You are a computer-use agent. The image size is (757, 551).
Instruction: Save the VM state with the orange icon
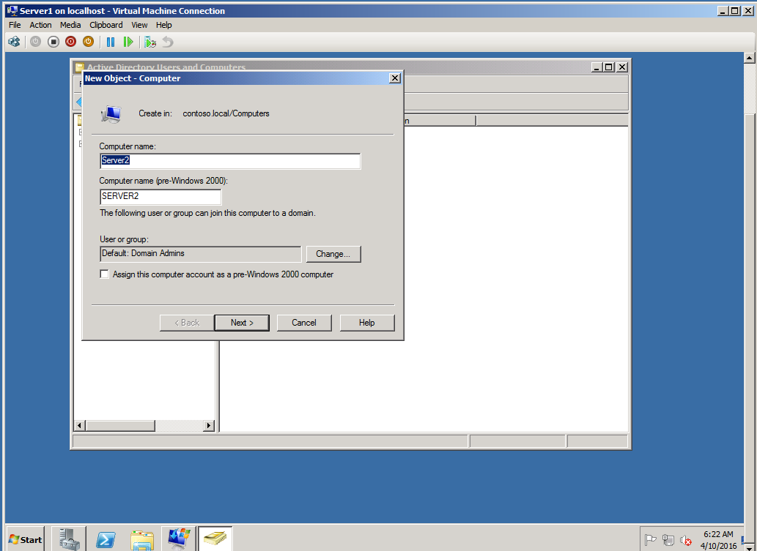88,42
